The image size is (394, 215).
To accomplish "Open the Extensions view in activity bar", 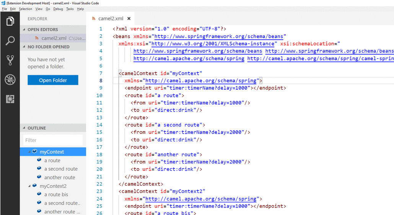I will click(x=10, y=99).
